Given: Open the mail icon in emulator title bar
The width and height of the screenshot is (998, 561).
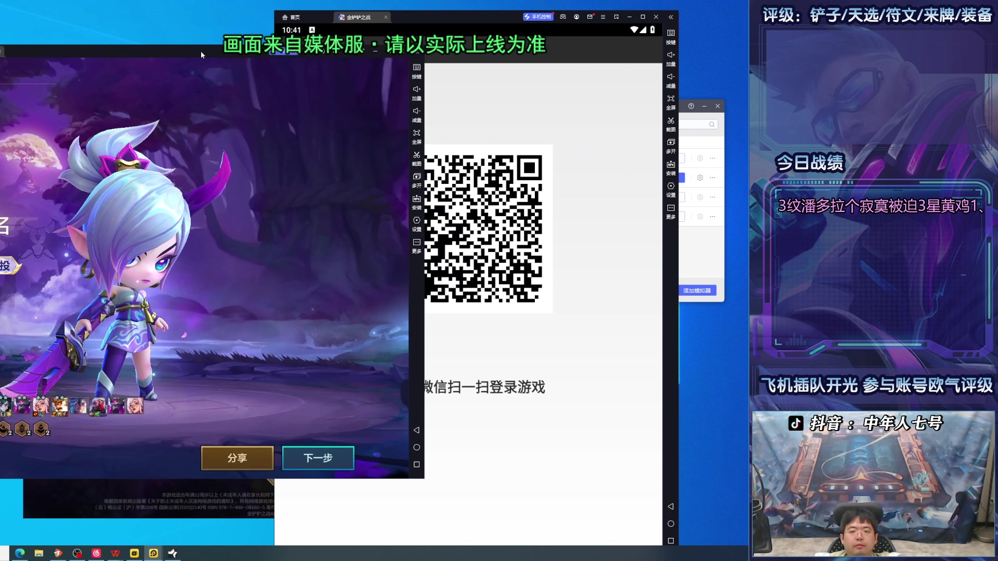Looking at the screenshot, I should 590,17.
